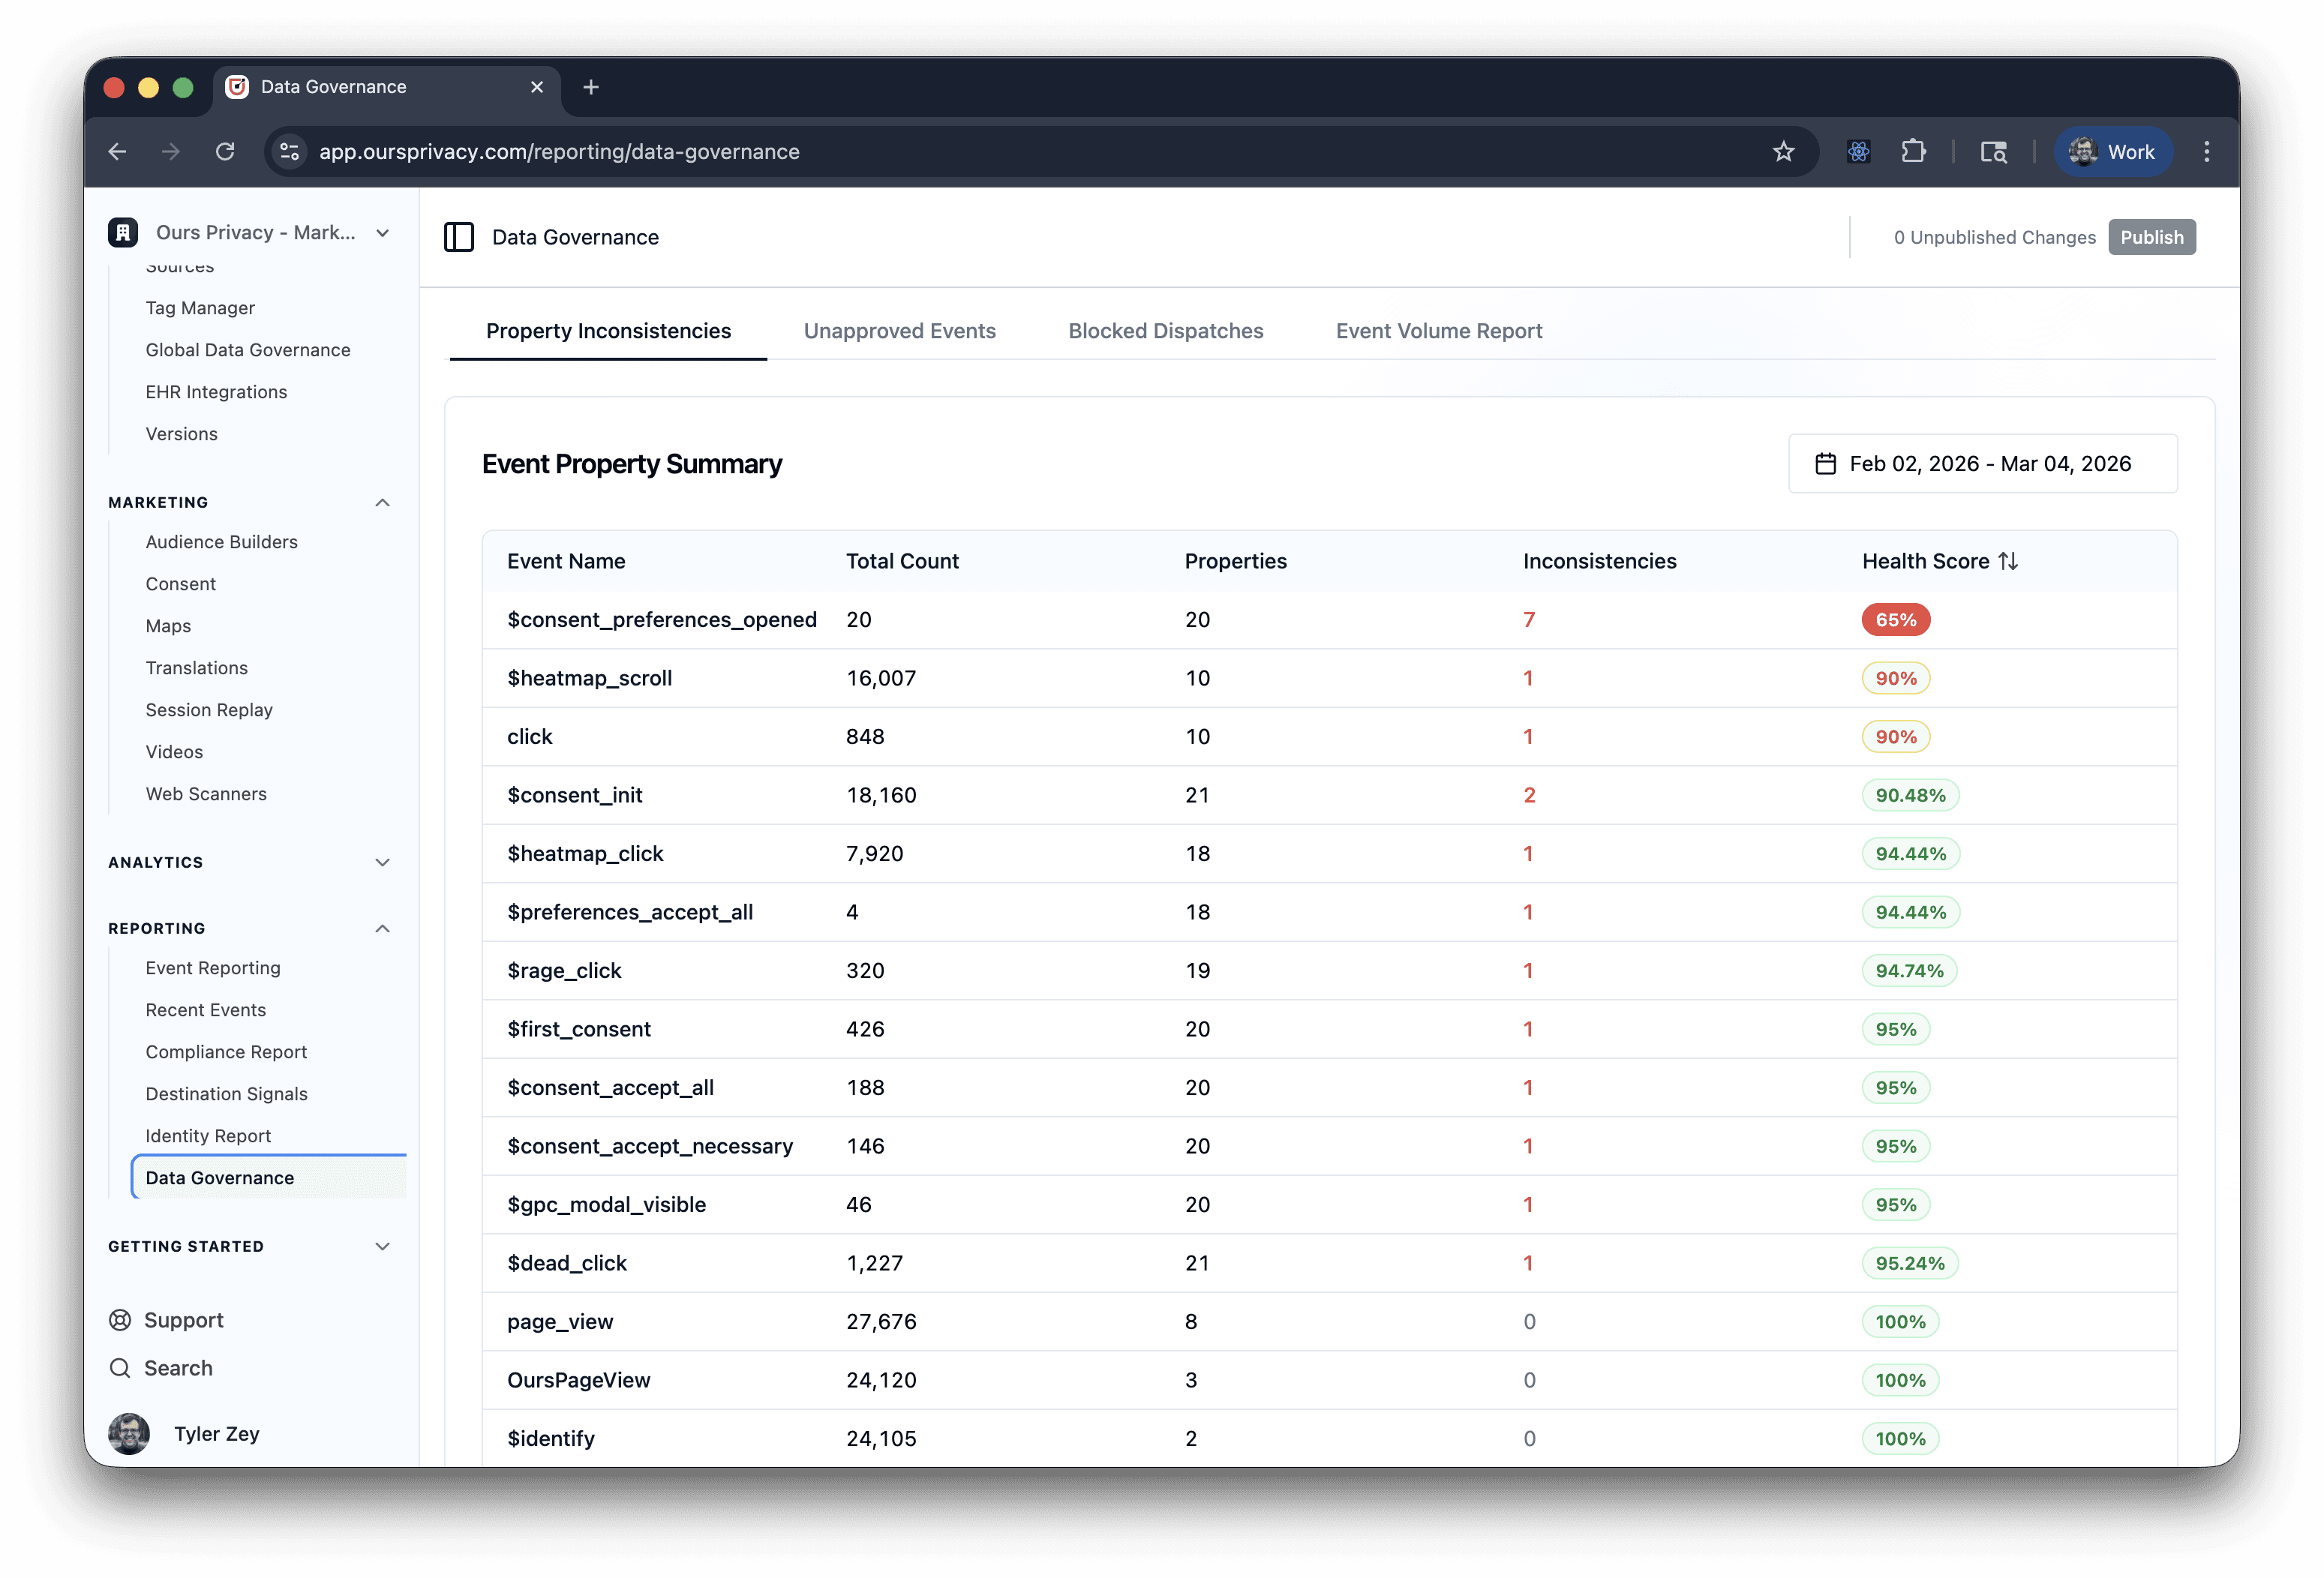Open the Ours Privacy workspace dropdown
This screenshot has height=1578, width=2324.
(382, 233)
